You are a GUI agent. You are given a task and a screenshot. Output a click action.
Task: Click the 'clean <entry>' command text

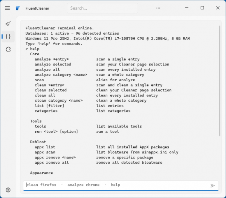[x=49, y=85]
